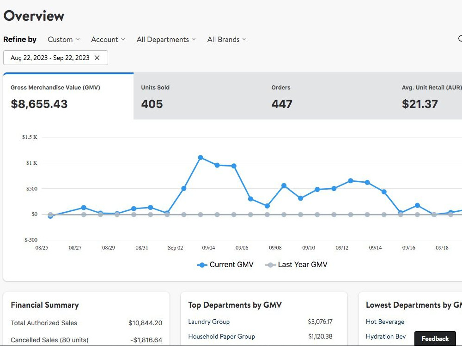Click the $10,844.20 amount

(145, 323)
